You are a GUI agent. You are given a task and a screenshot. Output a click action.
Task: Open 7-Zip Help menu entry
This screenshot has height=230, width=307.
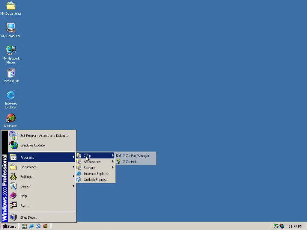(136, 162)
